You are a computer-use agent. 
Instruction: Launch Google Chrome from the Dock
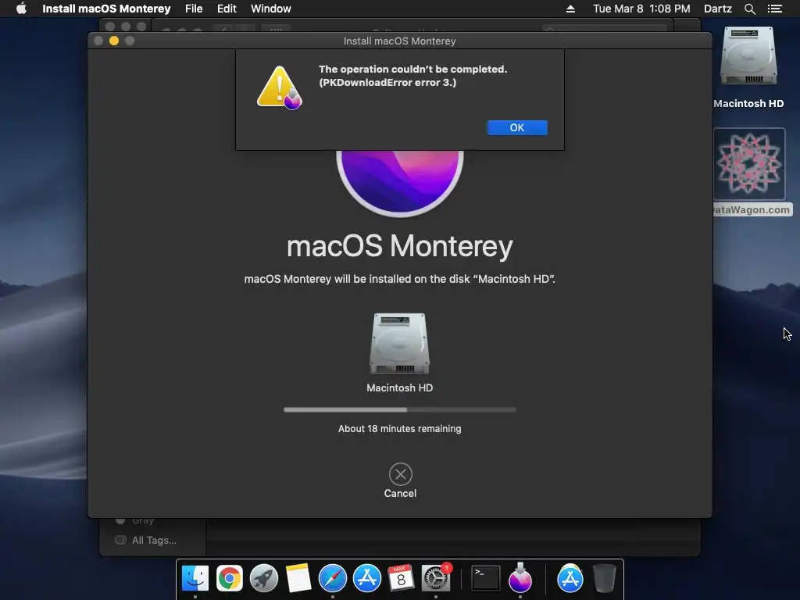tap(230, 578)
